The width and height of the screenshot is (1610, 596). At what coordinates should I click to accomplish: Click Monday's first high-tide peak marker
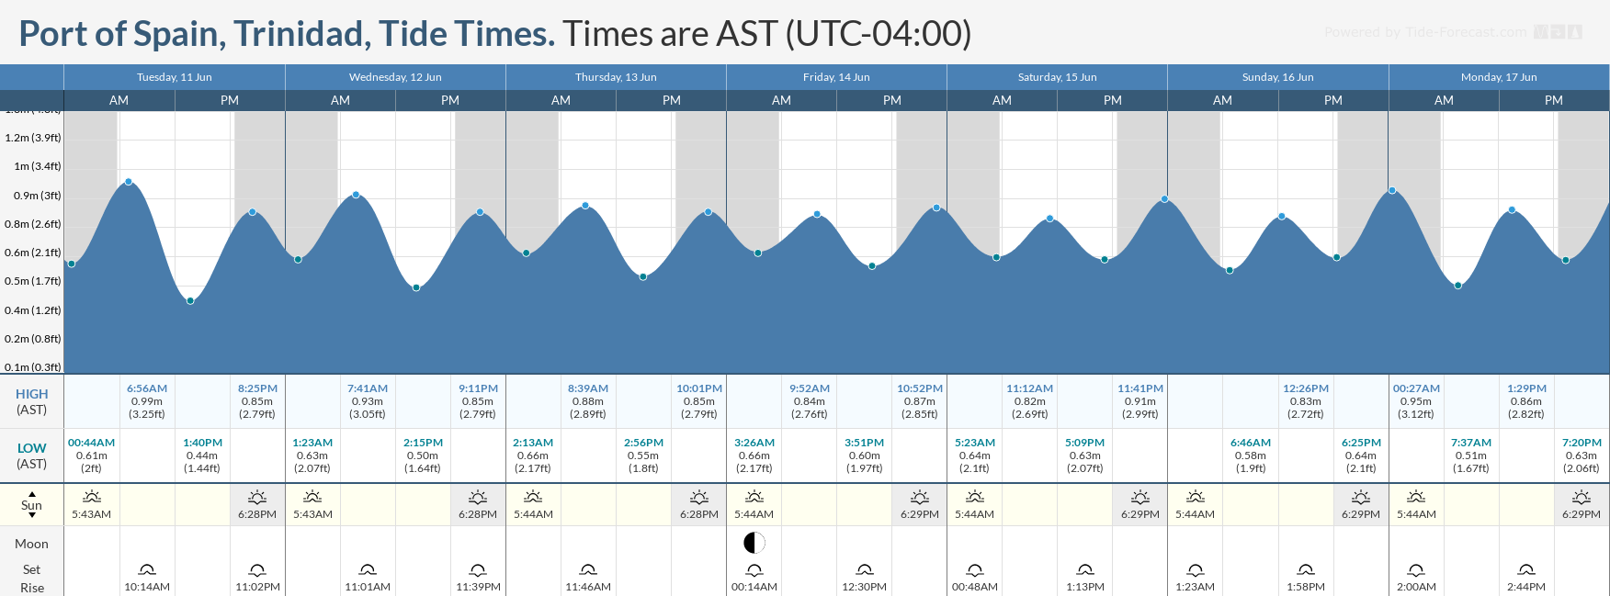click(1392, 191)
